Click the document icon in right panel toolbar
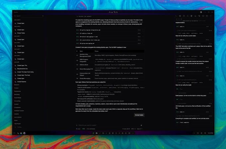The width and height of the screenshot is (226, 149). (184, 16)
